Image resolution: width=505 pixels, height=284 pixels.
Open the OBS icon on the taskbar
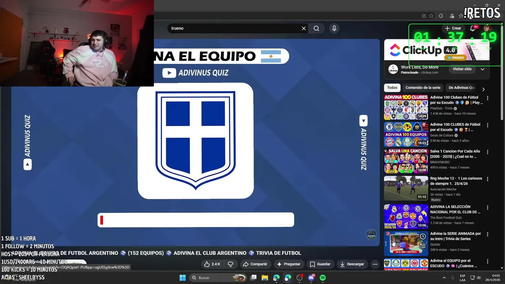[x=299, y=278]
